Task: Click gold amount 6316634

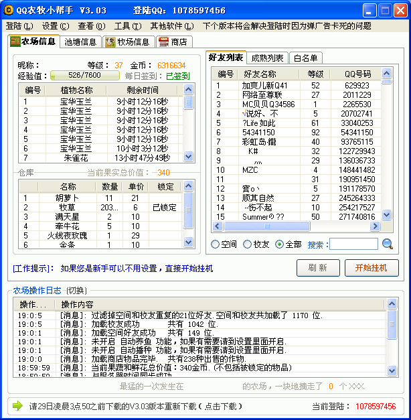Action: pos(171,66)
